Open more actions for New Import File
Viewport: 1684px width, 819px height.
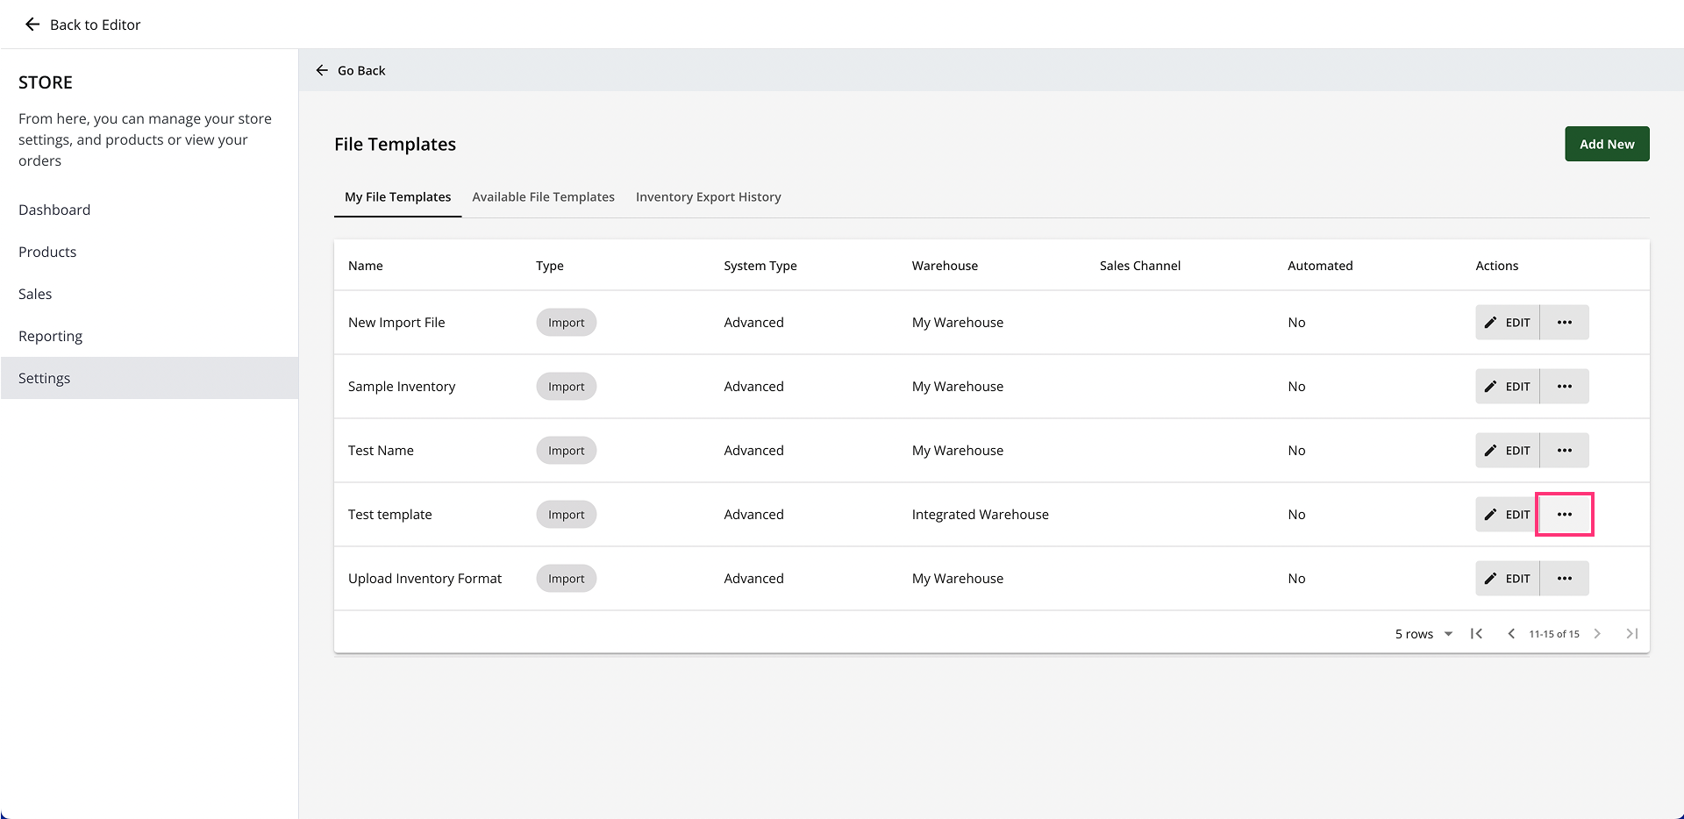[x=1565, y=323]
